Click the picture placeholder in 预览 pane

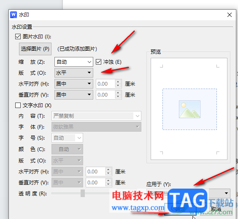click(189, 109)
